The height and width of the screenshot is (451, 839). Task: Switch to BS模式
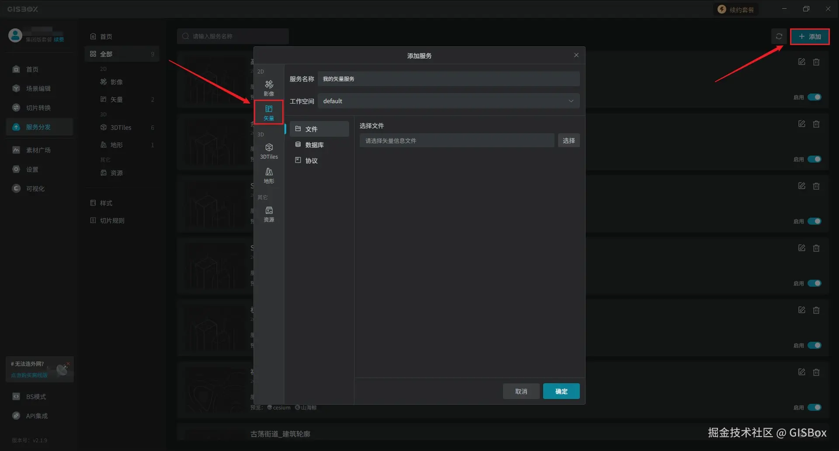[x=39, y=396]
